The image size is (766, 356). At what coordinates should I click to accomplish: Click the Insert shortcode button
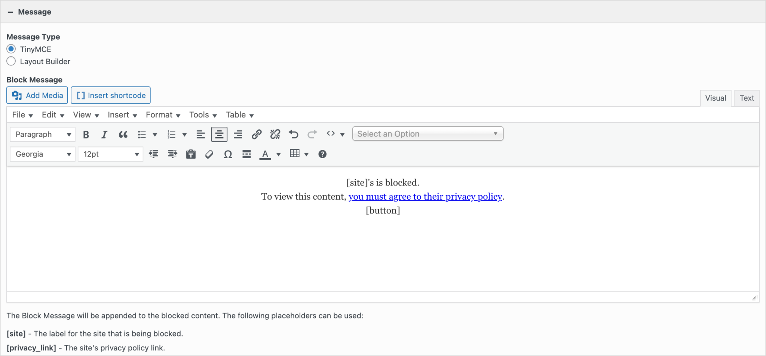point(110,95)
